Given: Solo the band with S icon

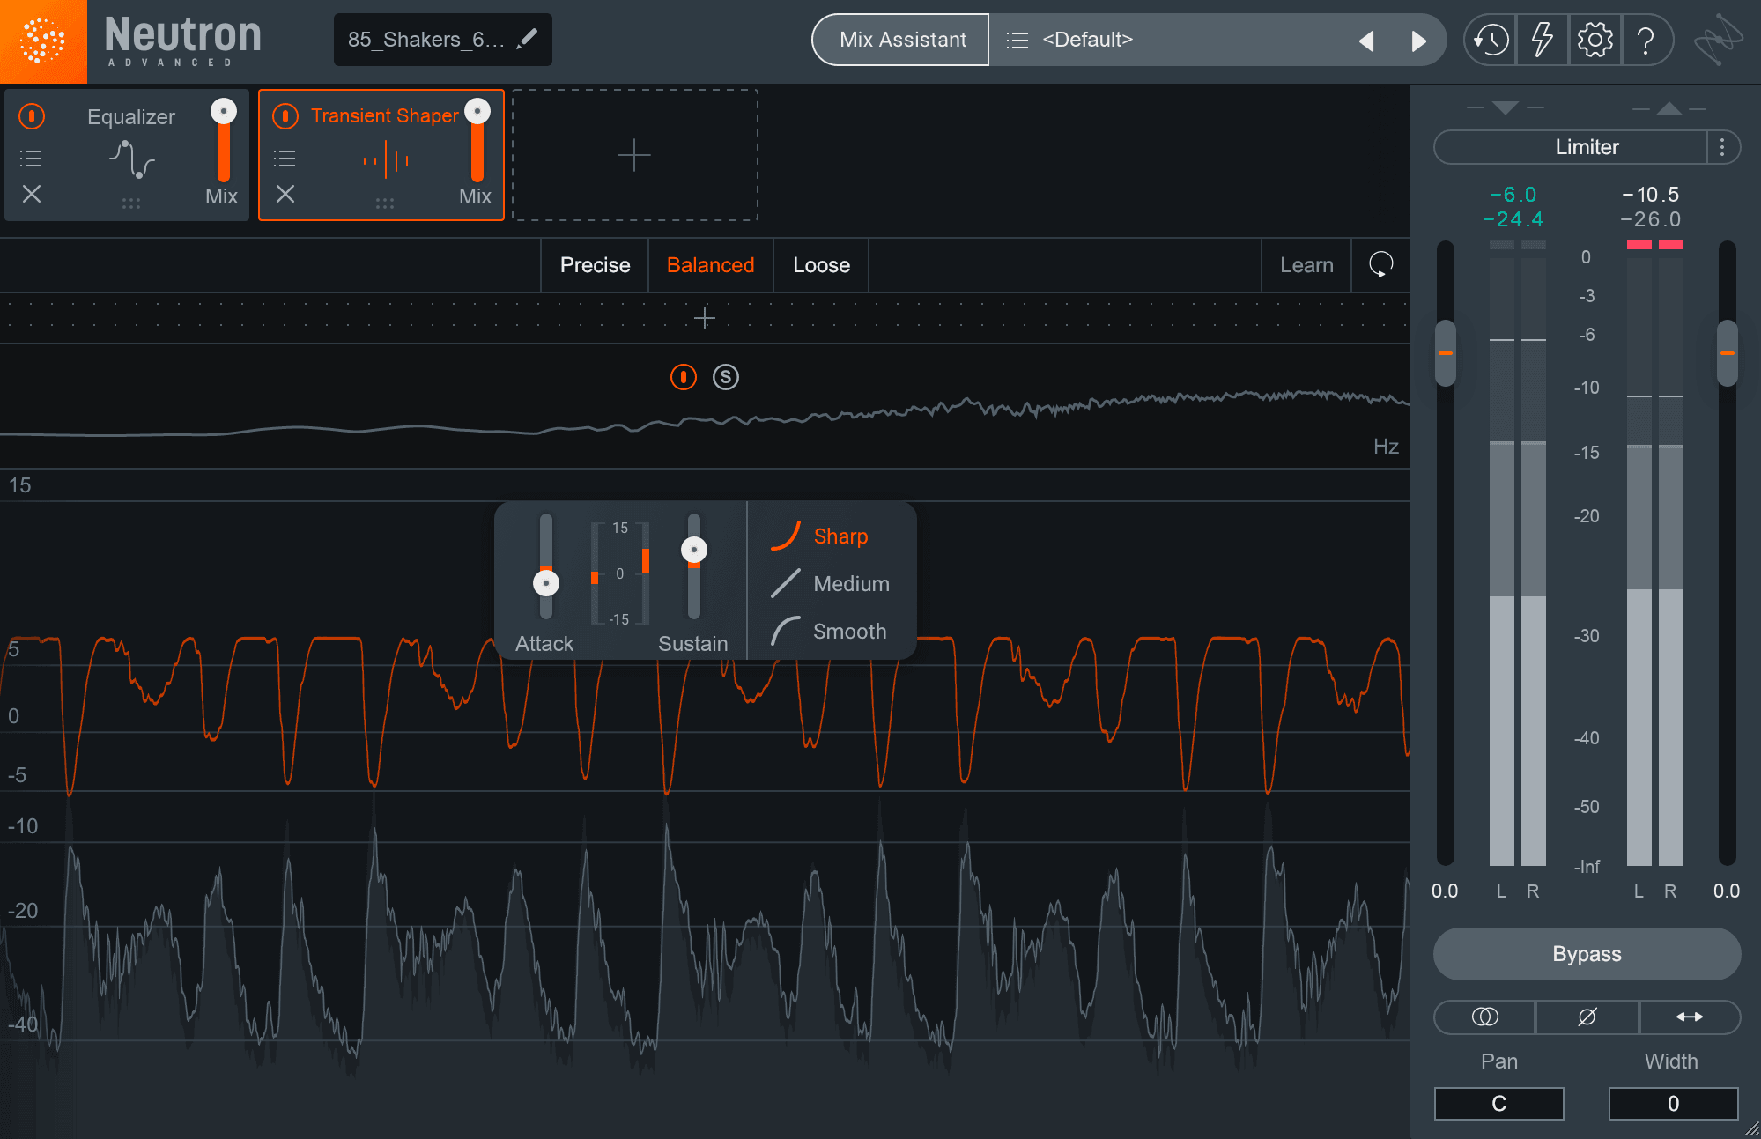Looking at the screenshot, I should (x=726, y=377).
